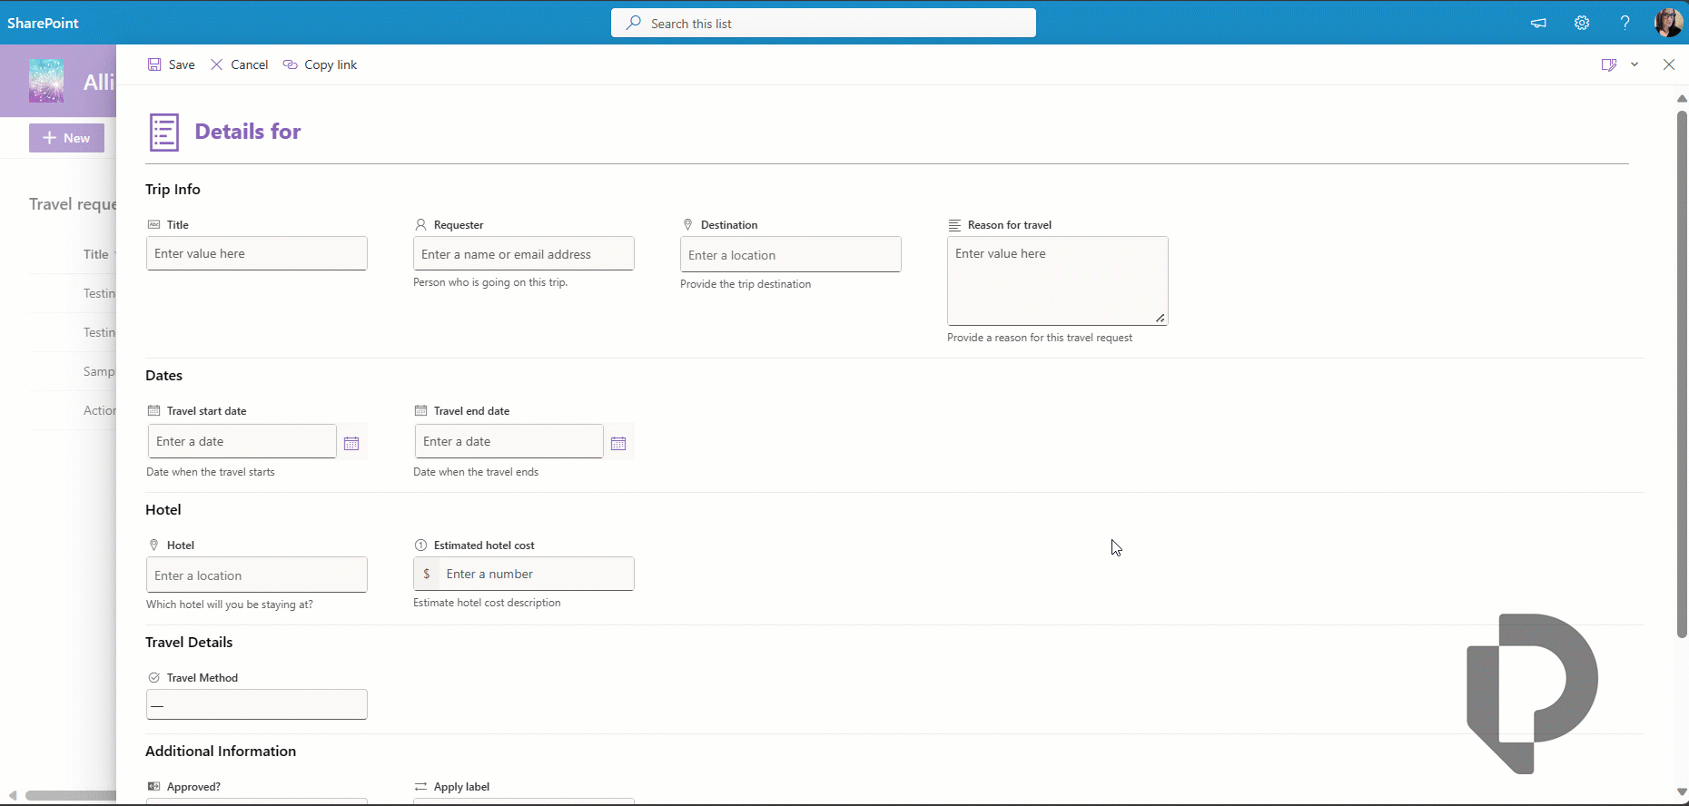
Task: Open the Travel Method dropdown
Action: coord(257,704)
